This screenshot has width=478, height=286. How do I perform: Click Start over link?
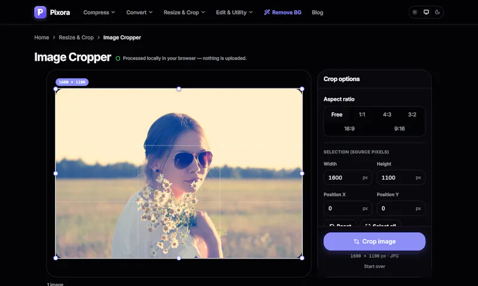click(x=375, y=266)
